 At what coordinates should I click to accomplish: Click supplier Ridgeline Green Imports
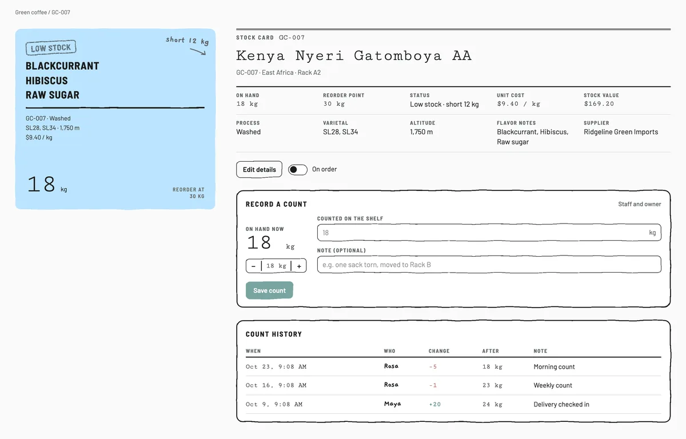(621, 131)
